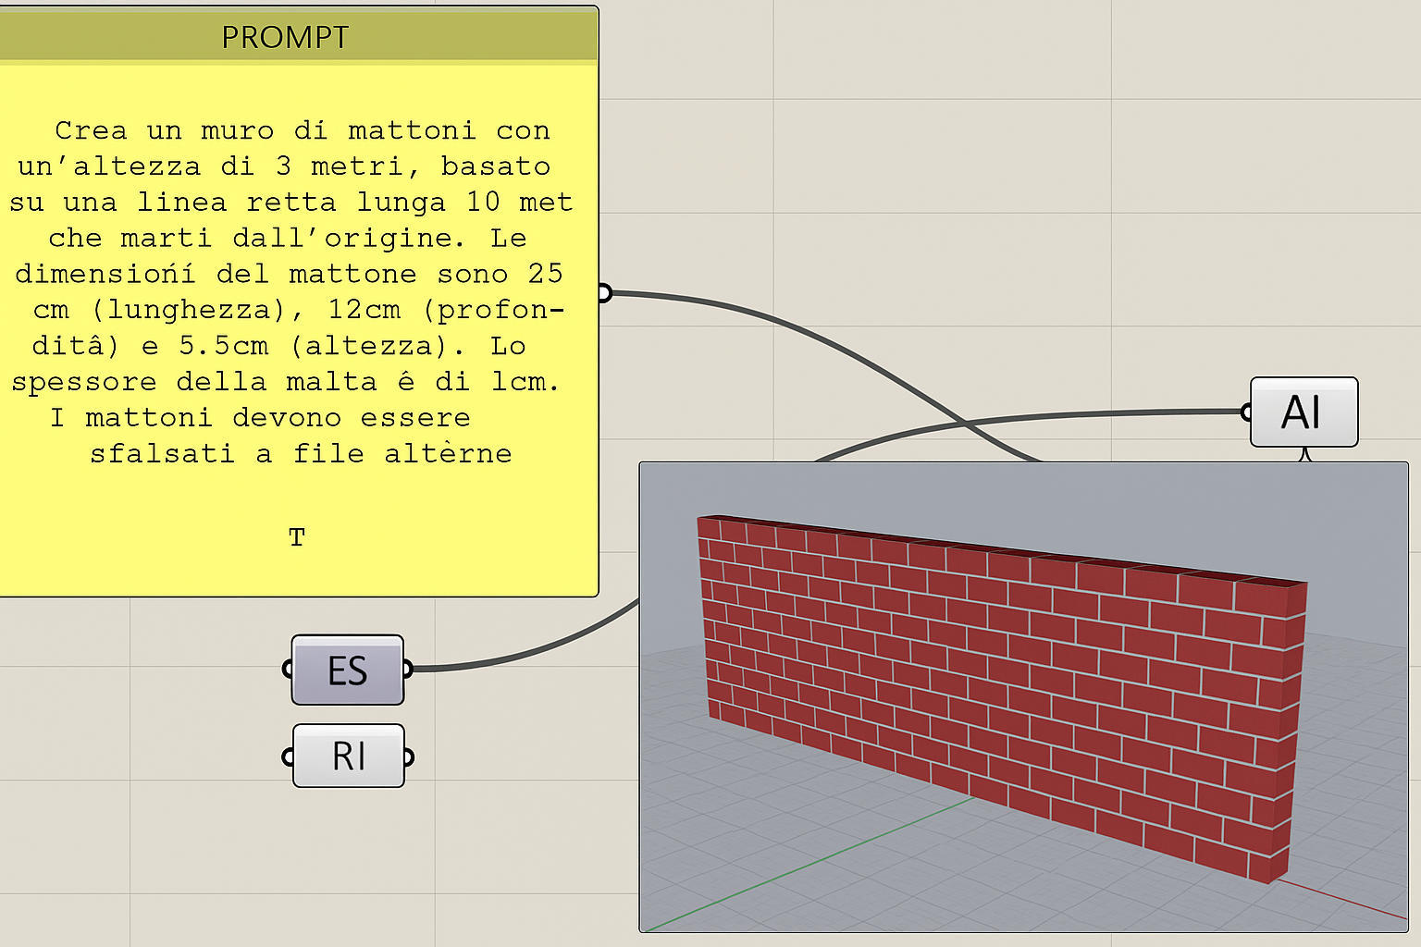Click the brick wall preview viewport
Image resolution: width=1421 pixels, height=947 pixels.
pos(1024,697)
